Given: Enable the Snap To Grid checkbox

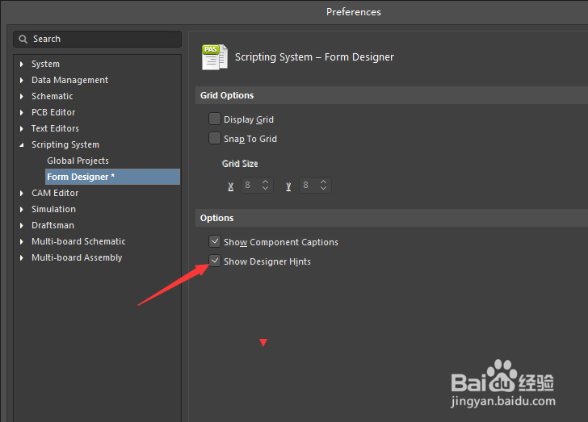Looking at the screenshot, I should (x=215, y=138).
